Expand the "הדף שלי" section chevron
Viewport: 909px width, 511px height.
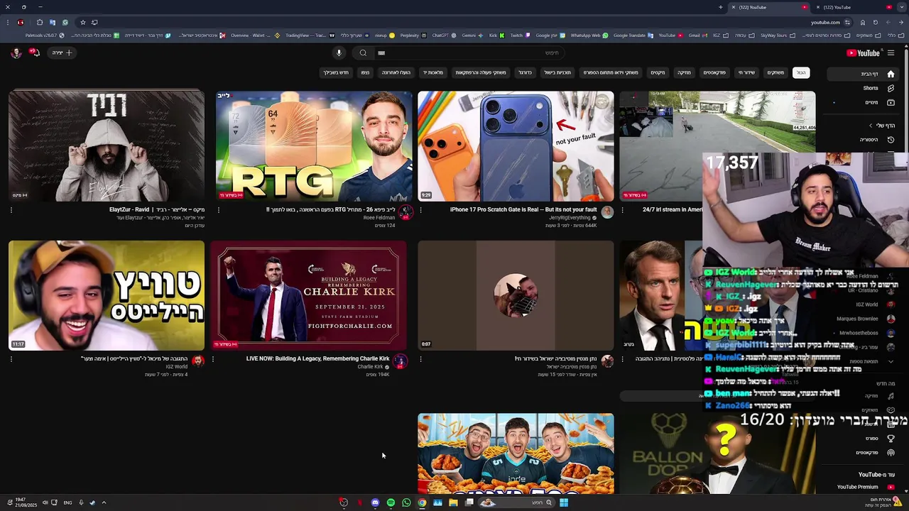(x=871, y=126)
